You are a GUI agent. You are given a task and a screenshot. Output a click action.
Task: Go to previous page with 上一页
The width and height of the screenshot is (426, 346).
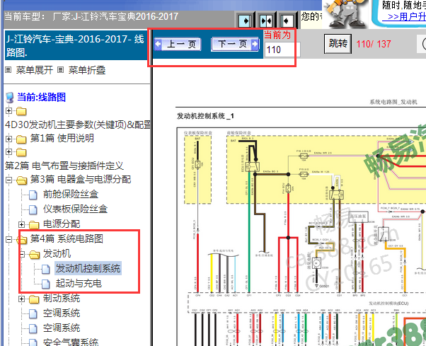tap(178, 44)
